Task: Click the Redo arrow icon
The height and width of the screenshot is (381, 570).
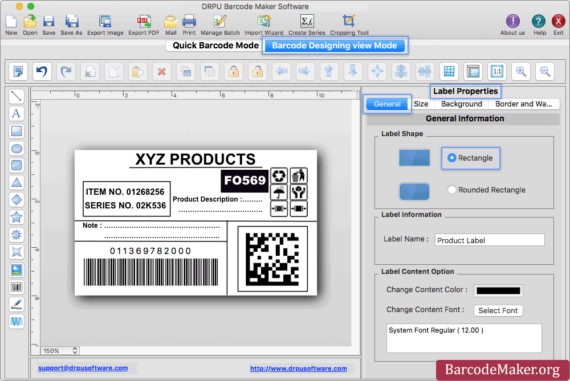Action: click(x=66, y=71)
